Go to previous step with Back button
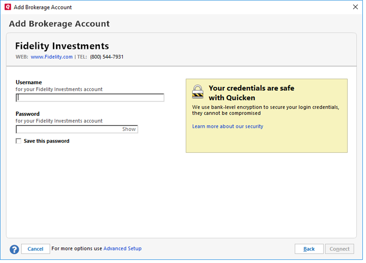Viewport: 366px width, 263px height. 309,249
